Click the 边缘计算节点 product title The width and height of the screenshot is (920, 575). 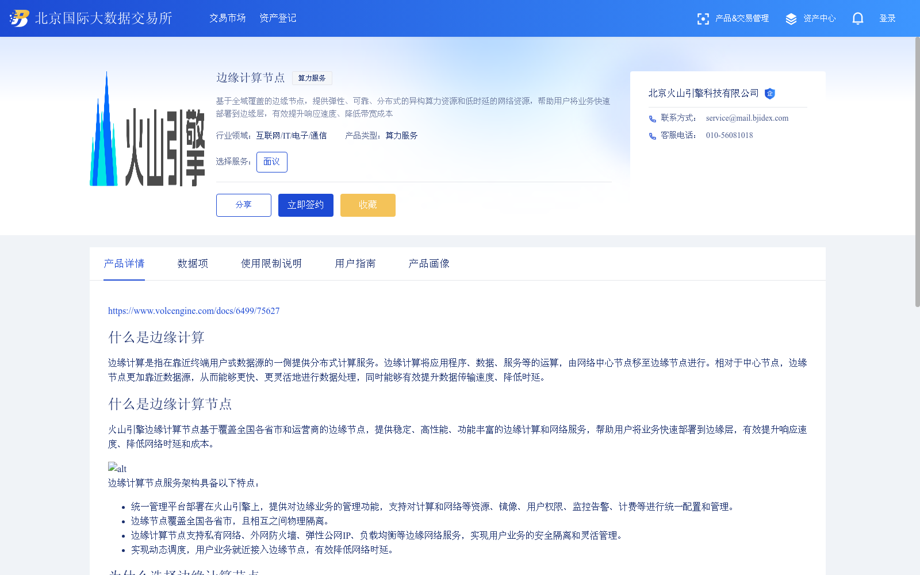(251, 78)
